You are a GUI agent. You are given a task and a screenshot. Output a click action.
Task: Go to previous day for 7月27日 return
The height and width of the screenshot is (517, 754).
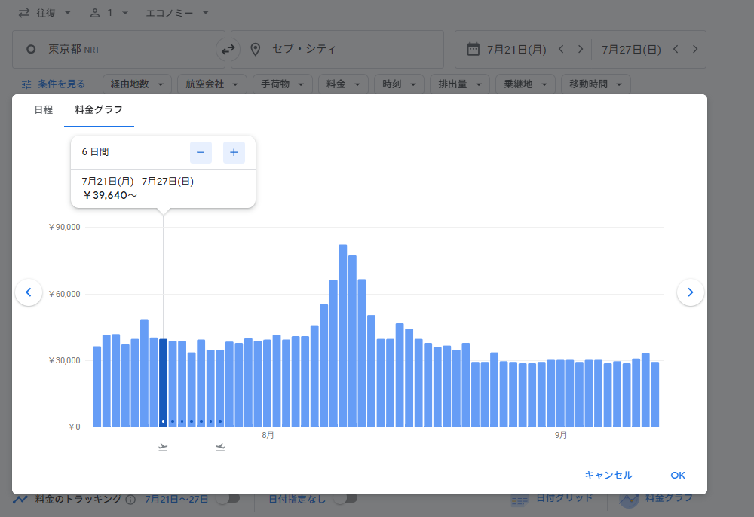click(676, 49)
